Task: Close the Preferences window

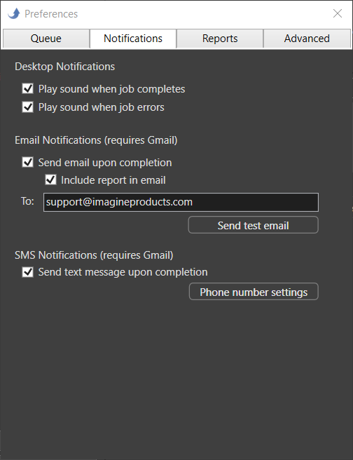Action: [x=338, y=13]
